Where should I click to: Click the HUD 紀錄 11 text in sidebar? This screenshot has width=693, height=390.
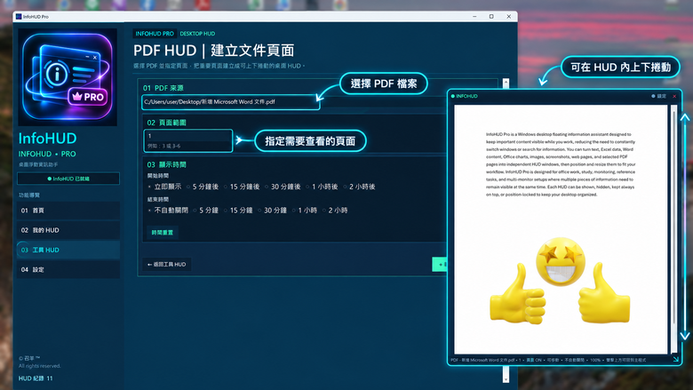pos(36,378)
